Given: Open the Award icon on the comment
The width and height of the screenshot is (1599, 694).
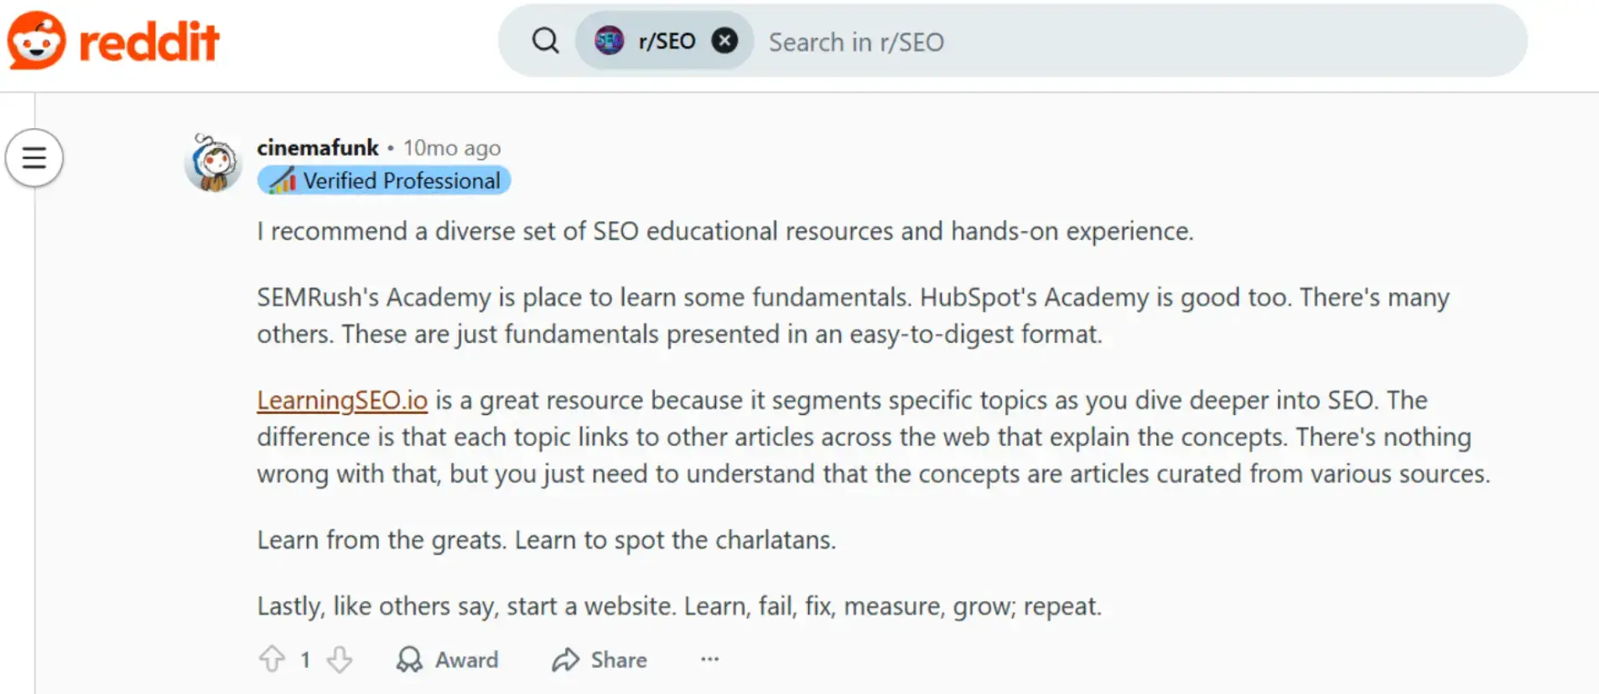Looking at the screenshot, I should 410,660.
